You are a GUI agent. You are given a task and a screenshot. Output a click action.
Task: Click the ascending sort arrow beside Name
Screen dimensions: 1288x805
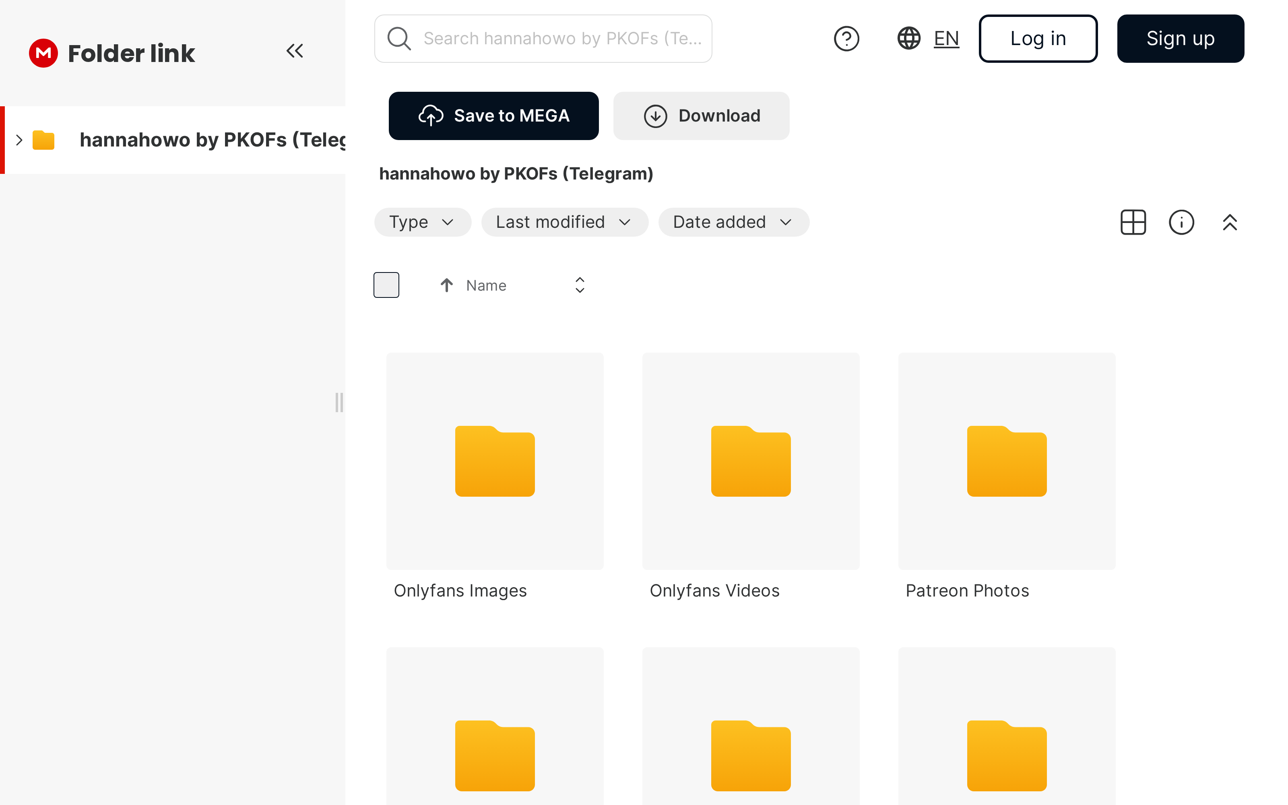[446, 285]
